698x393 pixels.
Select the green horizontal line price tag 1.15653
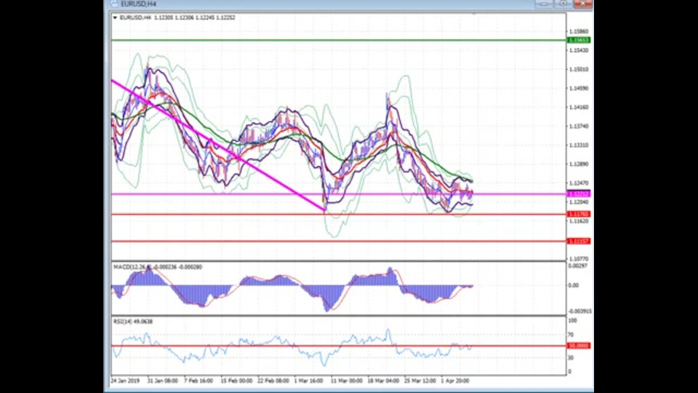click(578, 40)
